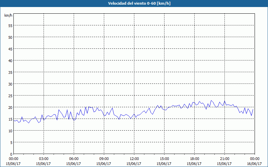The width and height of the screenshot is (268, 167).
Task: Click the y-axis value 15
Action: (10, 119)
